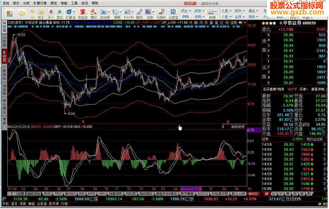This screenshot has width=329, height=209.
Task: Click the 指标说明 indicator description button
Action: click(x=238, y=127)
